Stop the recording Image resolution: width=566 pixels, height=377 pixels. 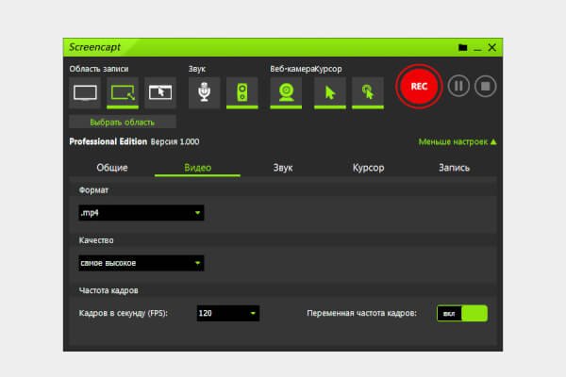[486, 86]
